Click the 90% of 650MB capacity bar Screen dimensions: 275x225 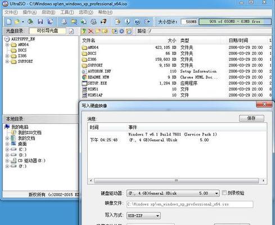[x=235, y=21]
